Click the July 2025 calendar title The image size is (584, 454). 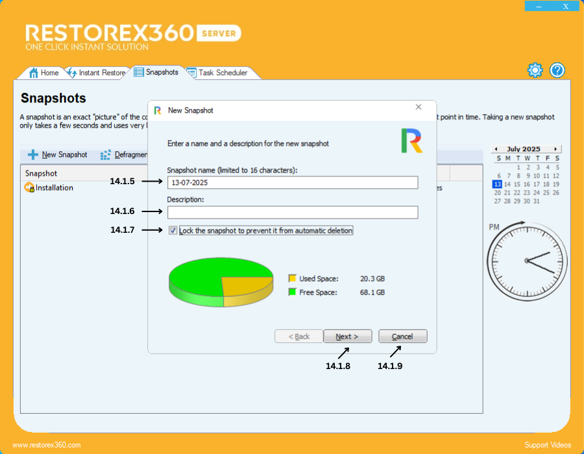523,149
